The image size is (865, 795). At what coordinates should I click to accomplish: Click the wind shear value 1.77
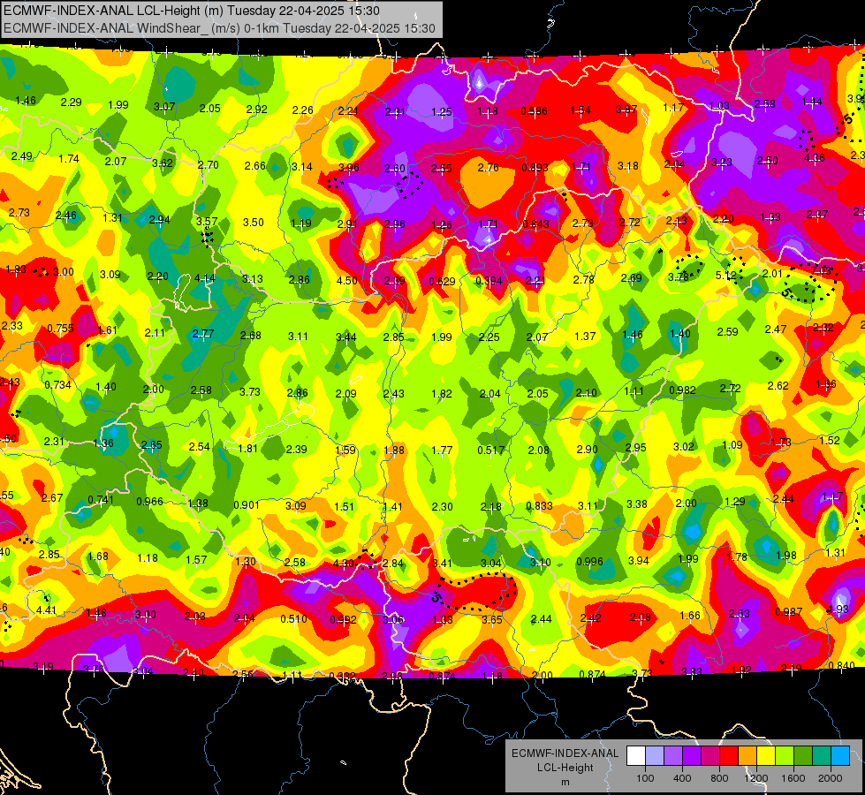point(442,450)
